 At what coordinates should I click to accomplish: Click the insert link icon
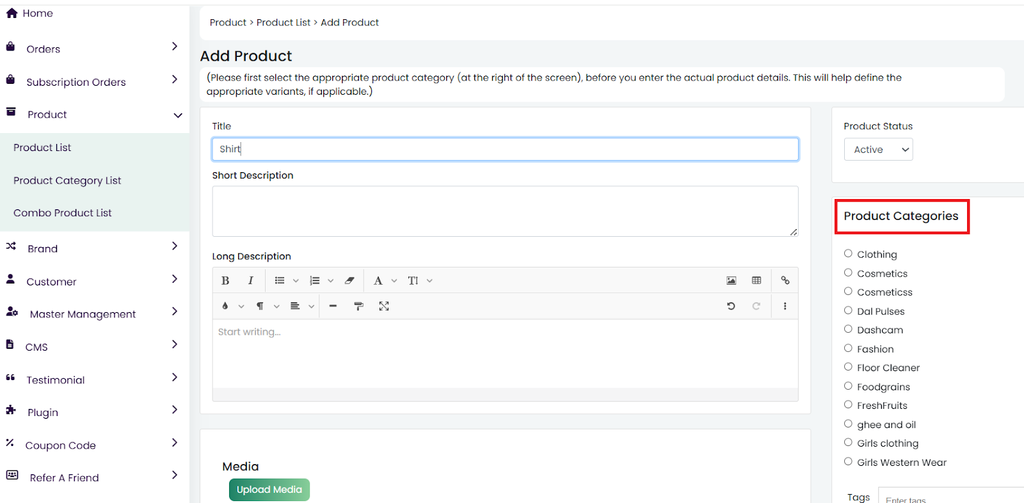pos(785,280)
